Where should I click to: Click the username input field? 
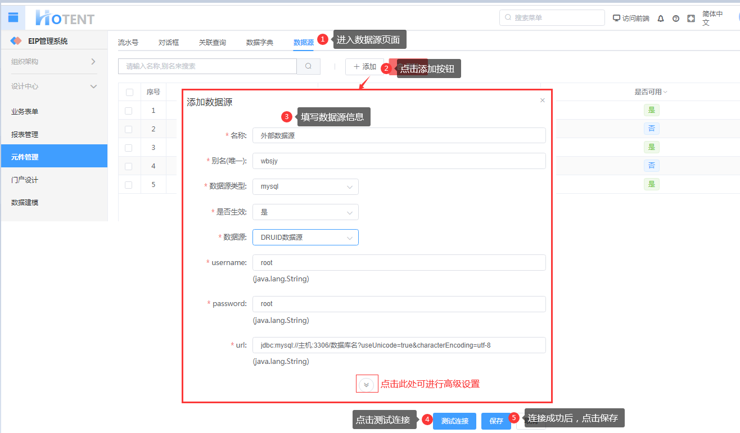pyautogui.click(x=399, y=262)
